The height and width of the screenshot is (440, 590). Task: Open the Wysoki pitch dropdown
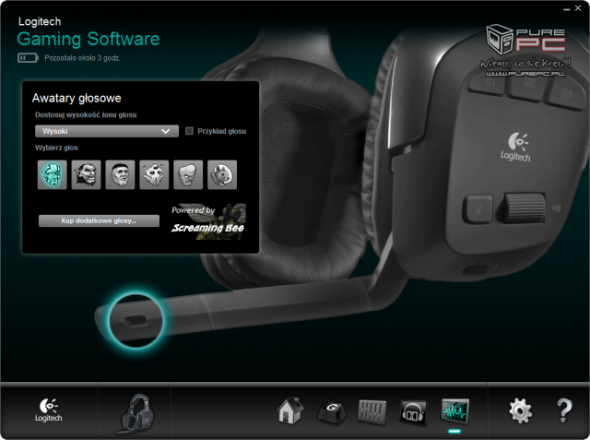(107, 131)
